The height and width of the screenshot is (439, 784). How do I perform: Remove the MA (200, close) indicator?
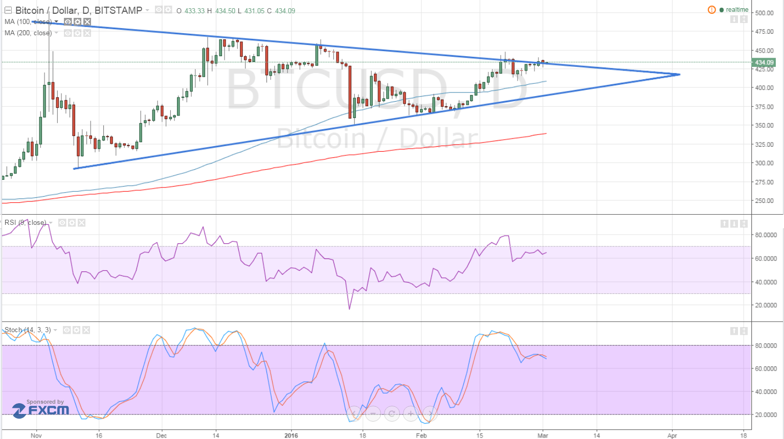[87, 33]
